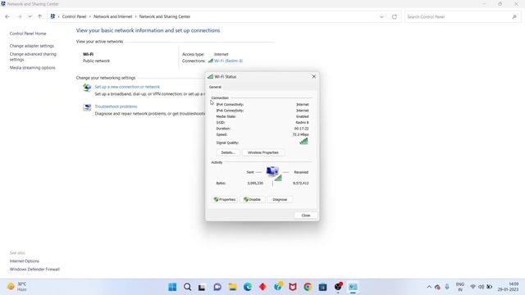The height and width of the screenshot is (295, 525).
Task: Click the Details... button
Action: pyautogui.click(x=228, y=152)
